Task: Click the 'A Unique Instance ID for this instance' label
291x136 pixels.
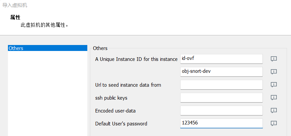Action: (x=136, y=59)
